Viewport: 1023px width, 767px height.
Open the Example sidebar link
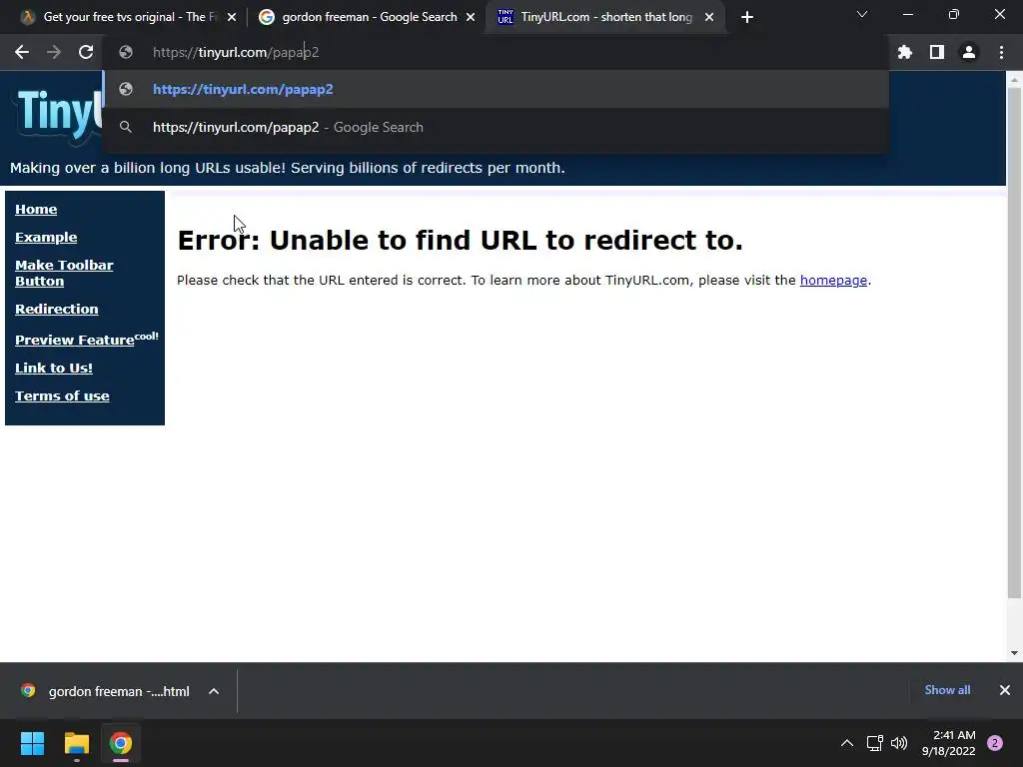tap(46, 238)
